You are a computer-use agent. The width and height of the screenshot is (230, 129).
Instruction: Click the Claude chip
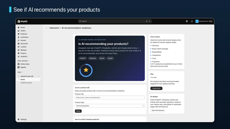pyautogui.click(x=110, y=58)
